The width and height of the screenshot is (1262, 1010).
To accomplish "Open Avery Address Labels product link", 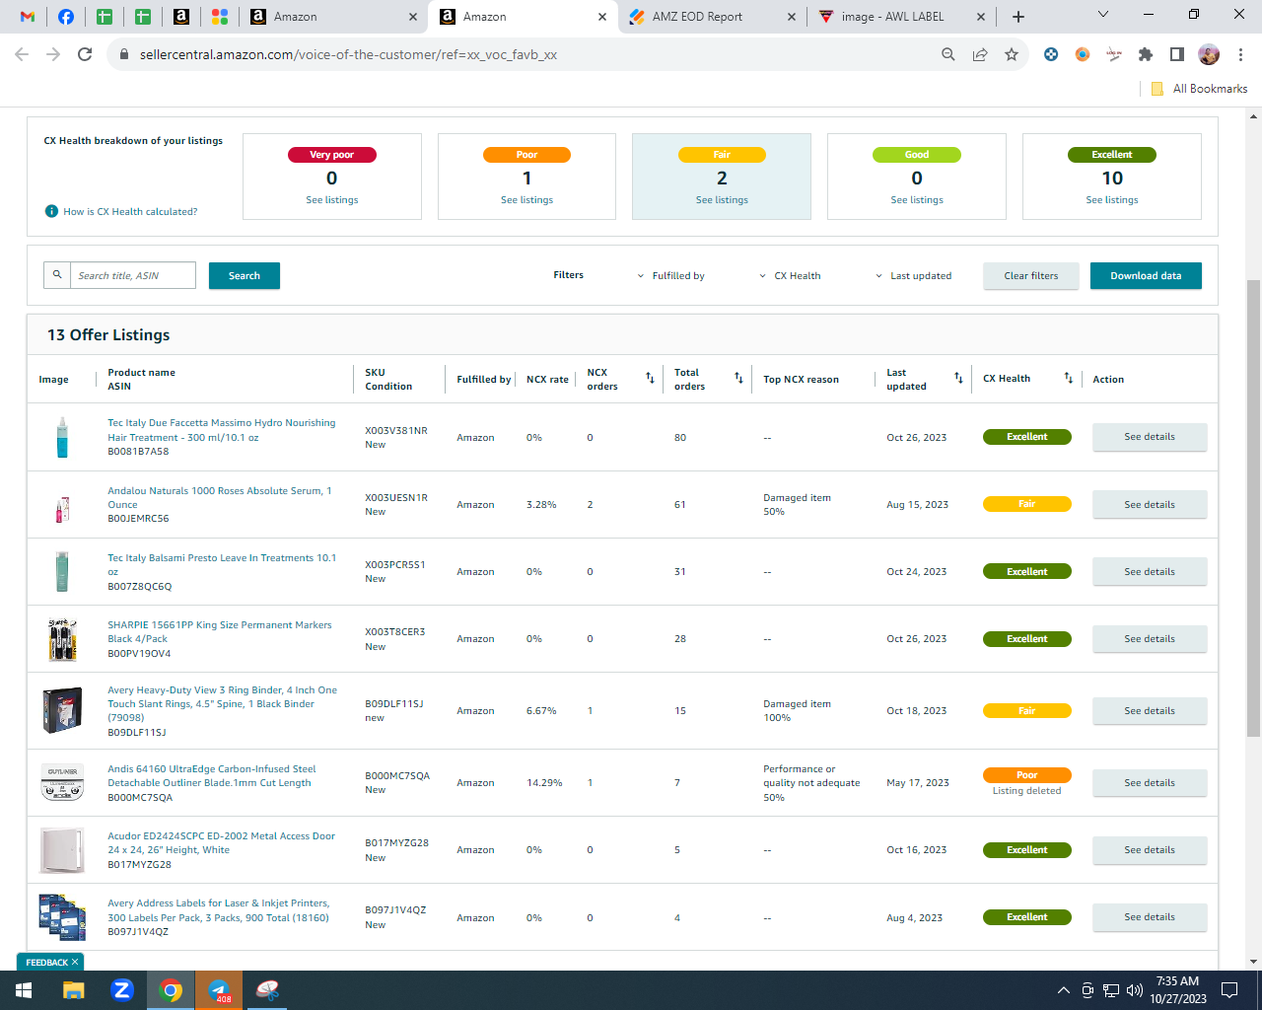I will (219, 910).
